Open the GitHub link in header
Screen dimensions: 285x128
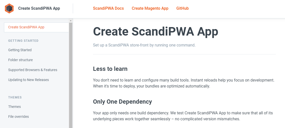click(x=182, y=8)
